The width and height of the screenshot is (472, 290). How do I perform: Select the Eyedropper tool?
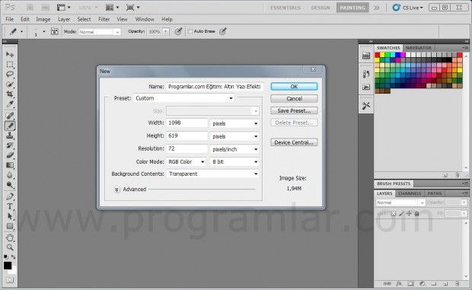tap(10, 104)
